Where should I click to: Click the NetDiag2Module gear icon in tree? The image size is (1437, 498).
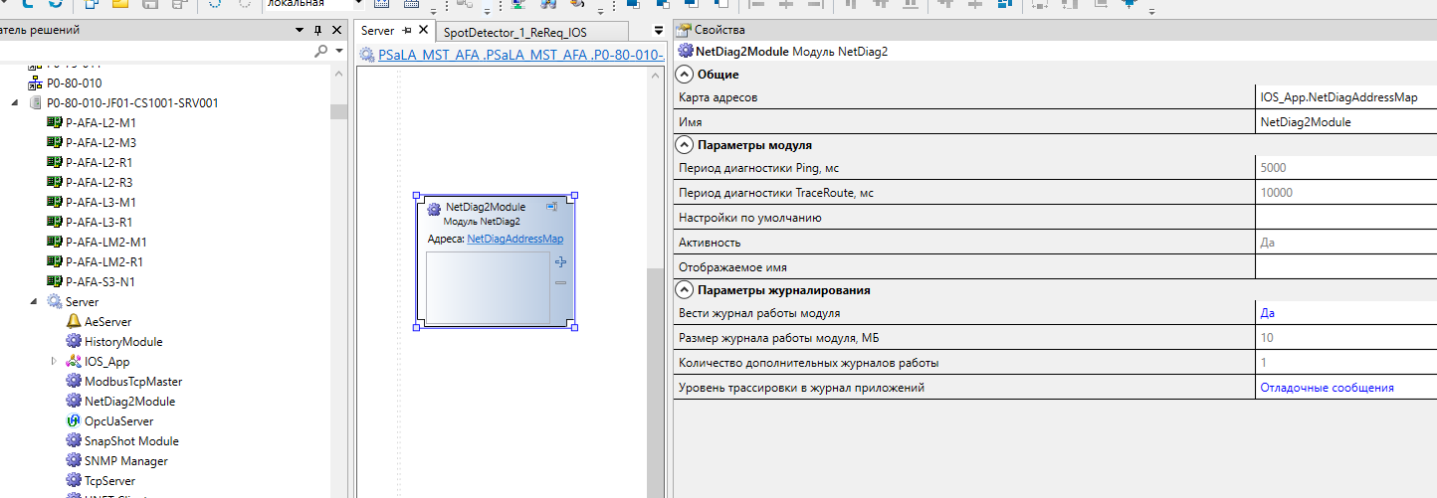[74, 401]
